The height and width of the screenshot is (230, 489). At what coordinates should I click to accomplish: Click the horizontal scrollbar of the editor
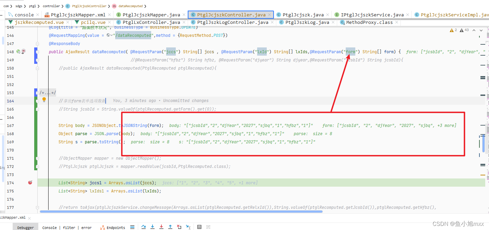(181, 211)
